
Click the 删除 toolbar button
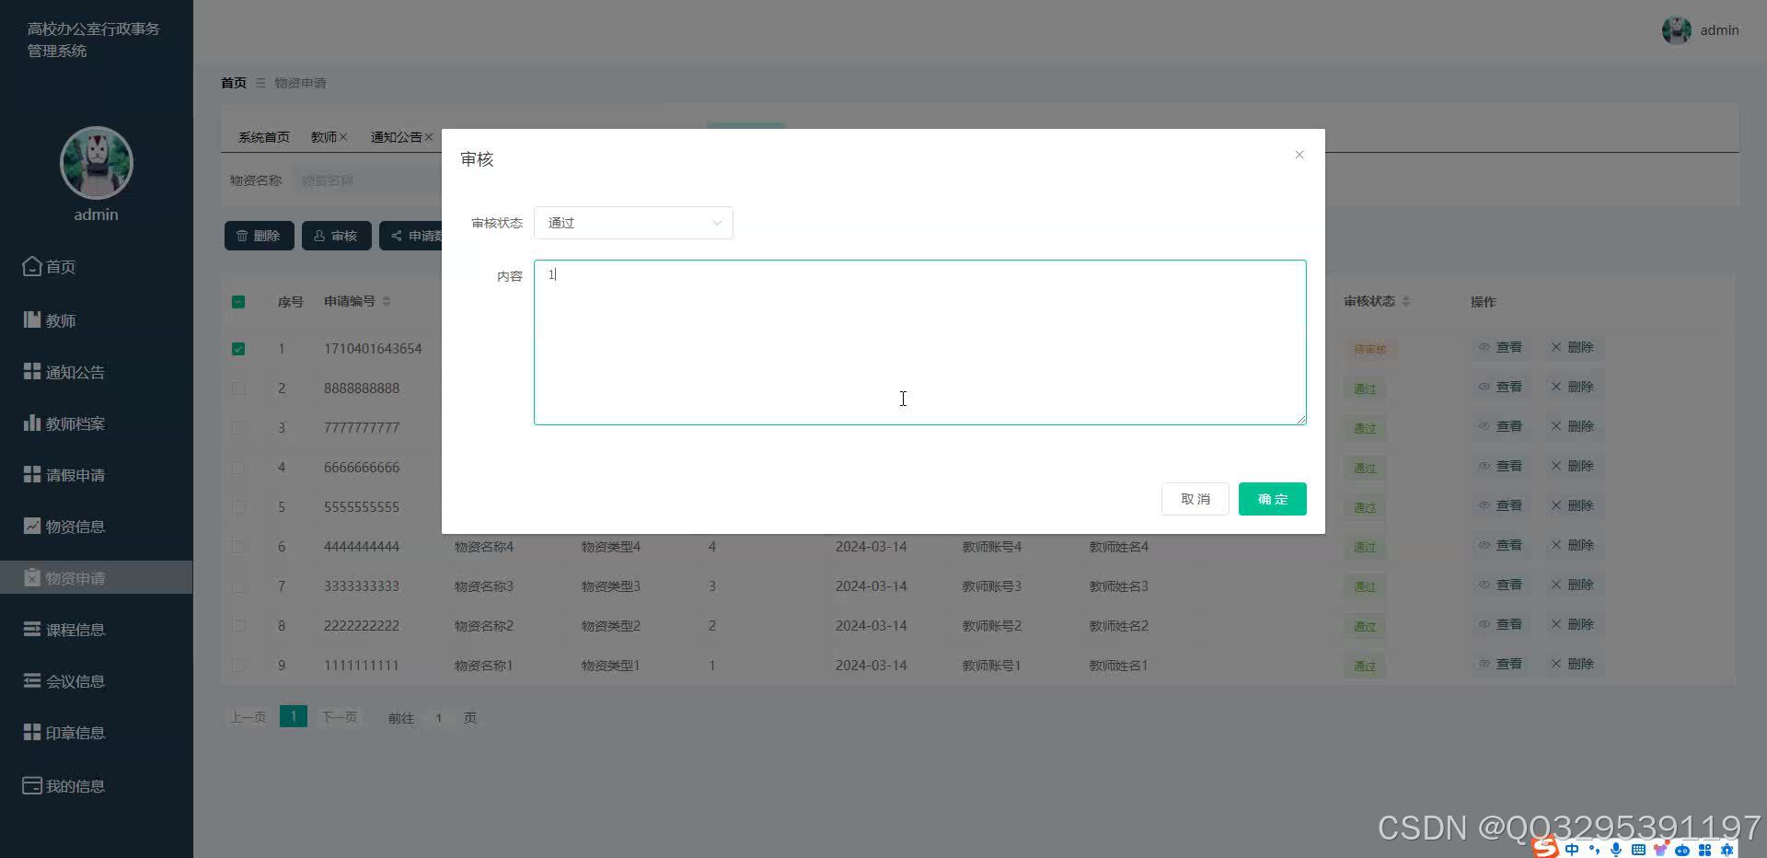coord(259,236)
